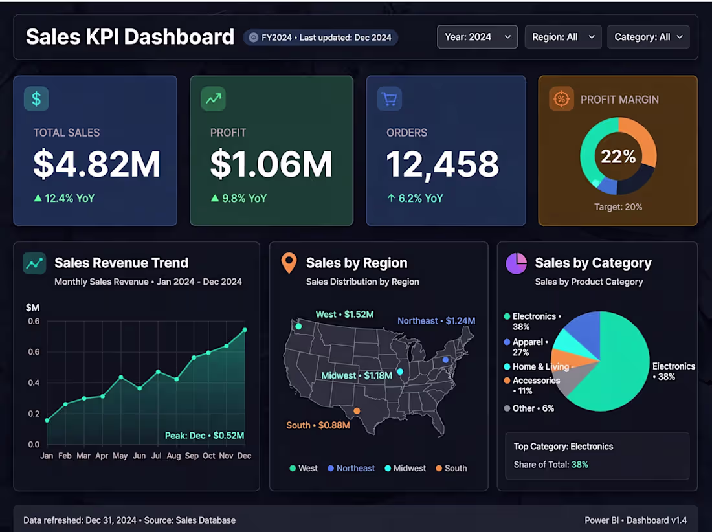
Task: Click the $M axis unit label
Action: pos(33,307)
